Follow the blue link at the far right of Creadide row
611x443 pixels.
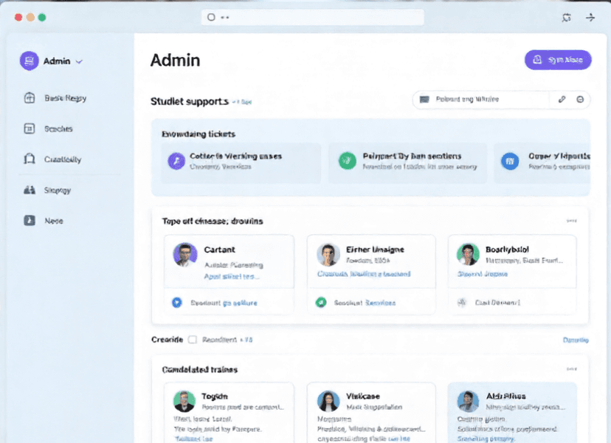tap(575, 340)
